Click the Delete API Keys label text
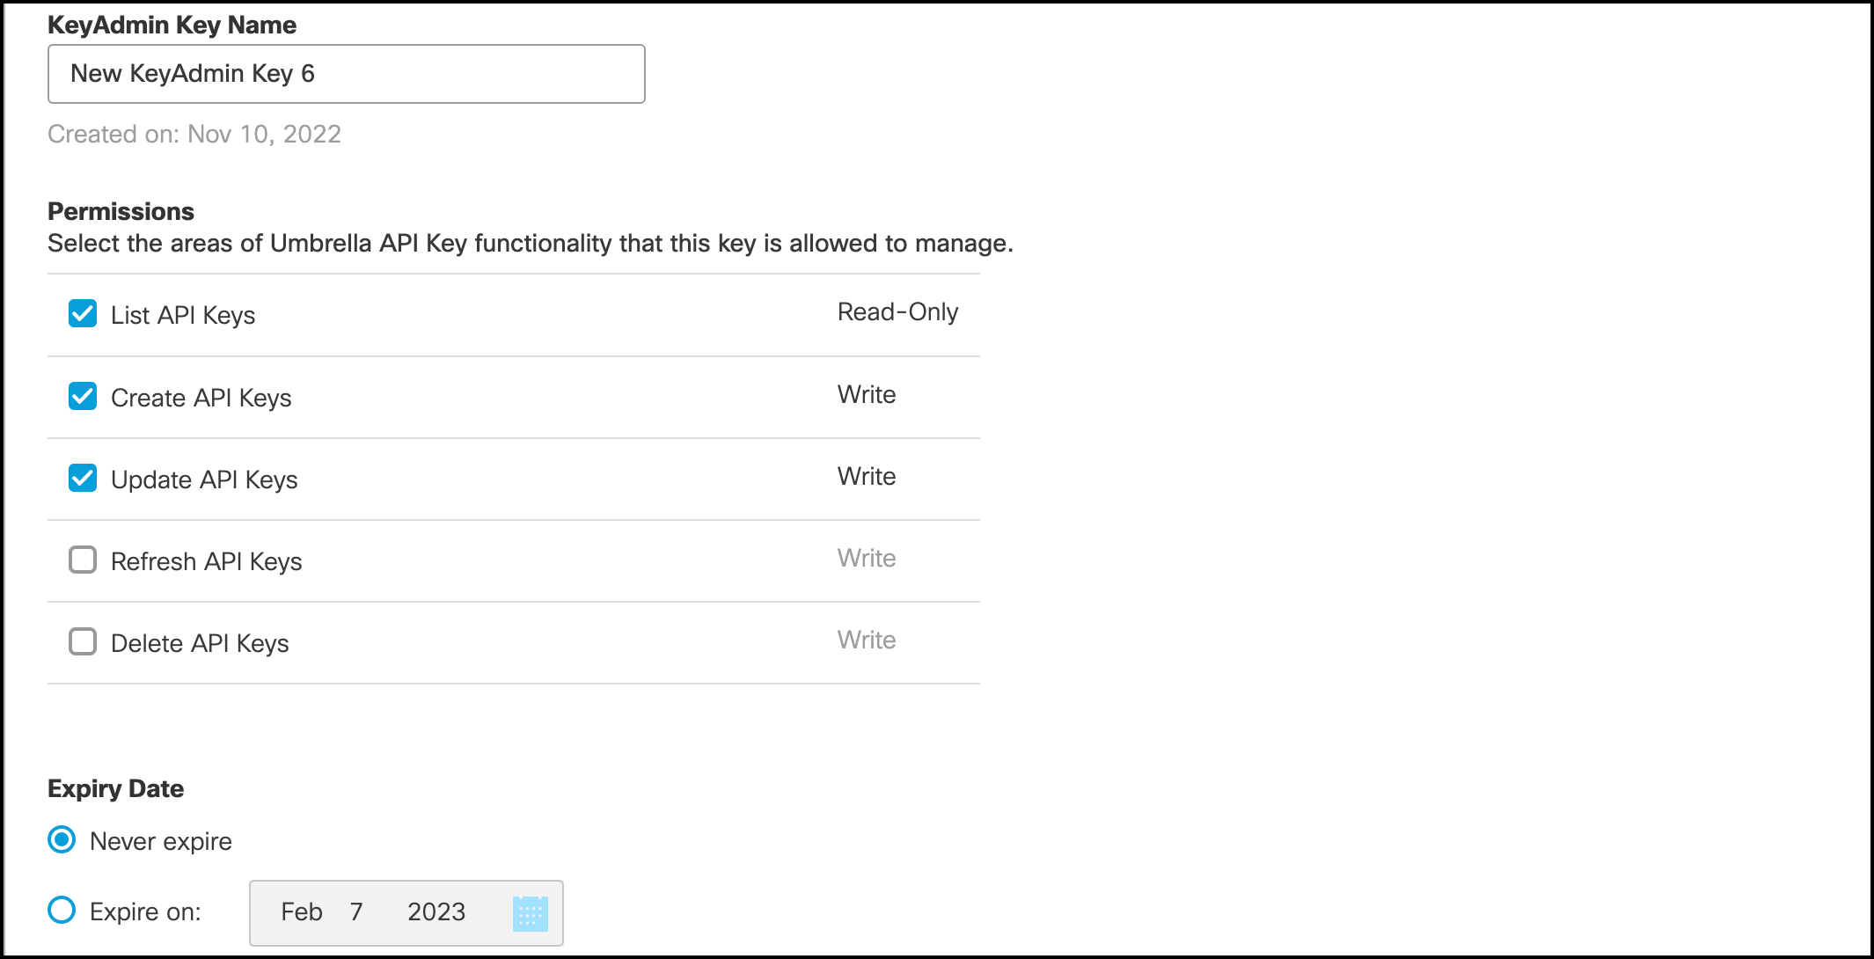 (x=200, y=642)
